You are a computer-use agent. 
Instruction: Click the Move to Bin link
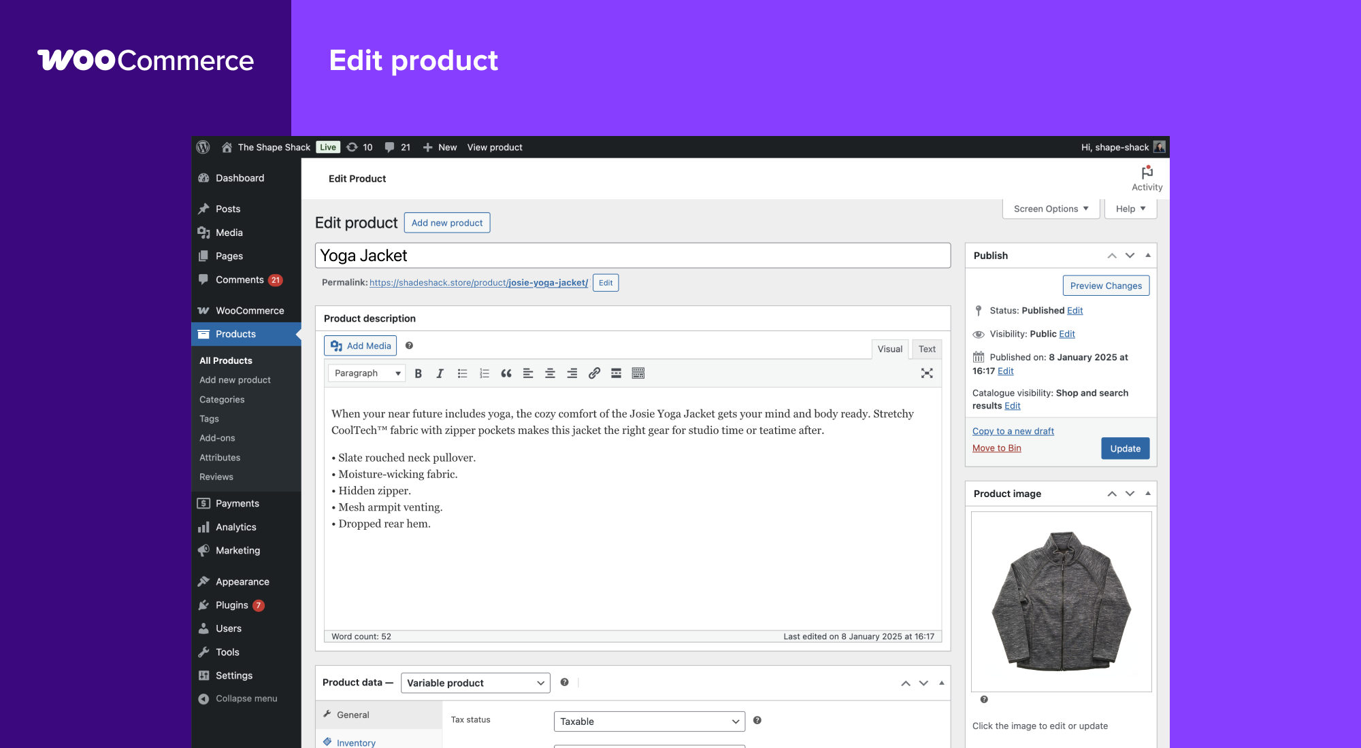[996, 448]
